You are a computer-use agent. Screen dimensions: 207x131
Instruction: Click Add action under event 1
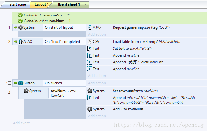click(x=97, y=34)
